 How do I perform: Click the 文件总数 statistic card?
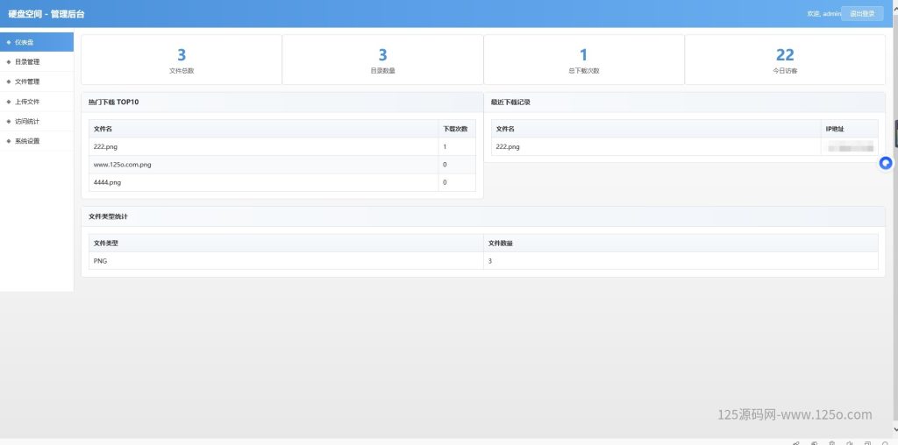182,60
